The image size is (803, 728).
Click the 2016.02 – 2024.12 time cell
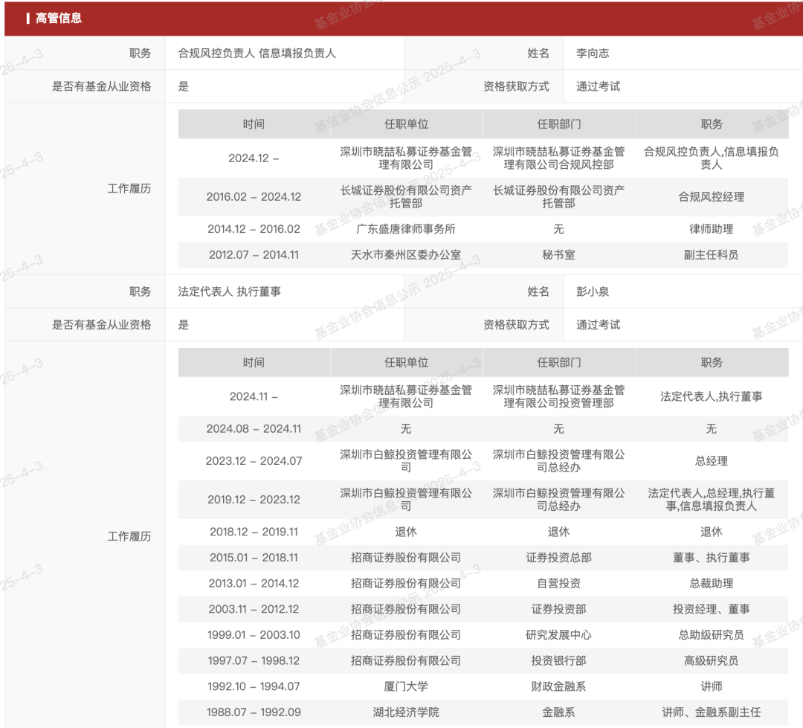pyautogui.click(x=254, y=197)
